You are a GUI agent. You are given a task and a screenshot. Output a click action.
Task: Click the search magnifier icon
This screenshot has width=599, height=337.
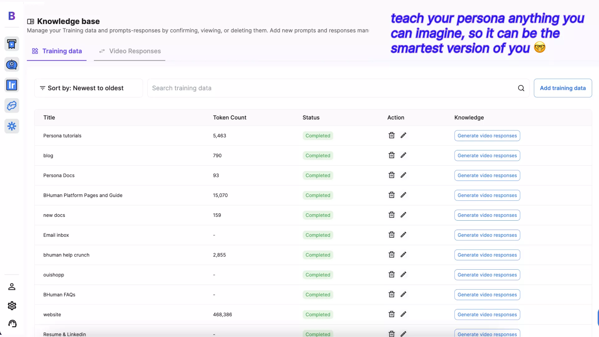coord(521,88)
